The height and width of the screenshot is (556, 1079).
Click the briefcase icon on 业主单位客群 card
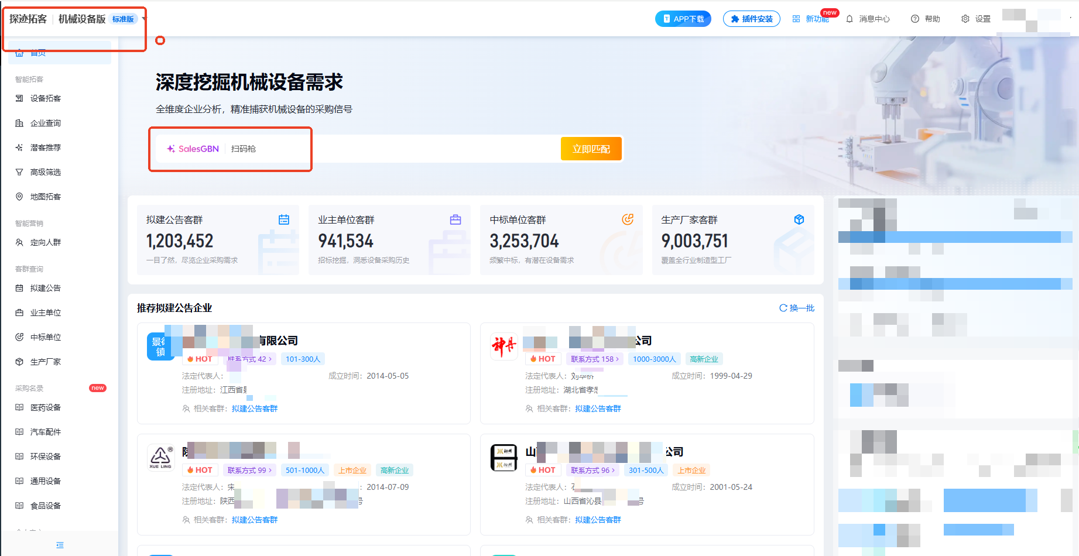pyautogui.click(x=455, y=219)
